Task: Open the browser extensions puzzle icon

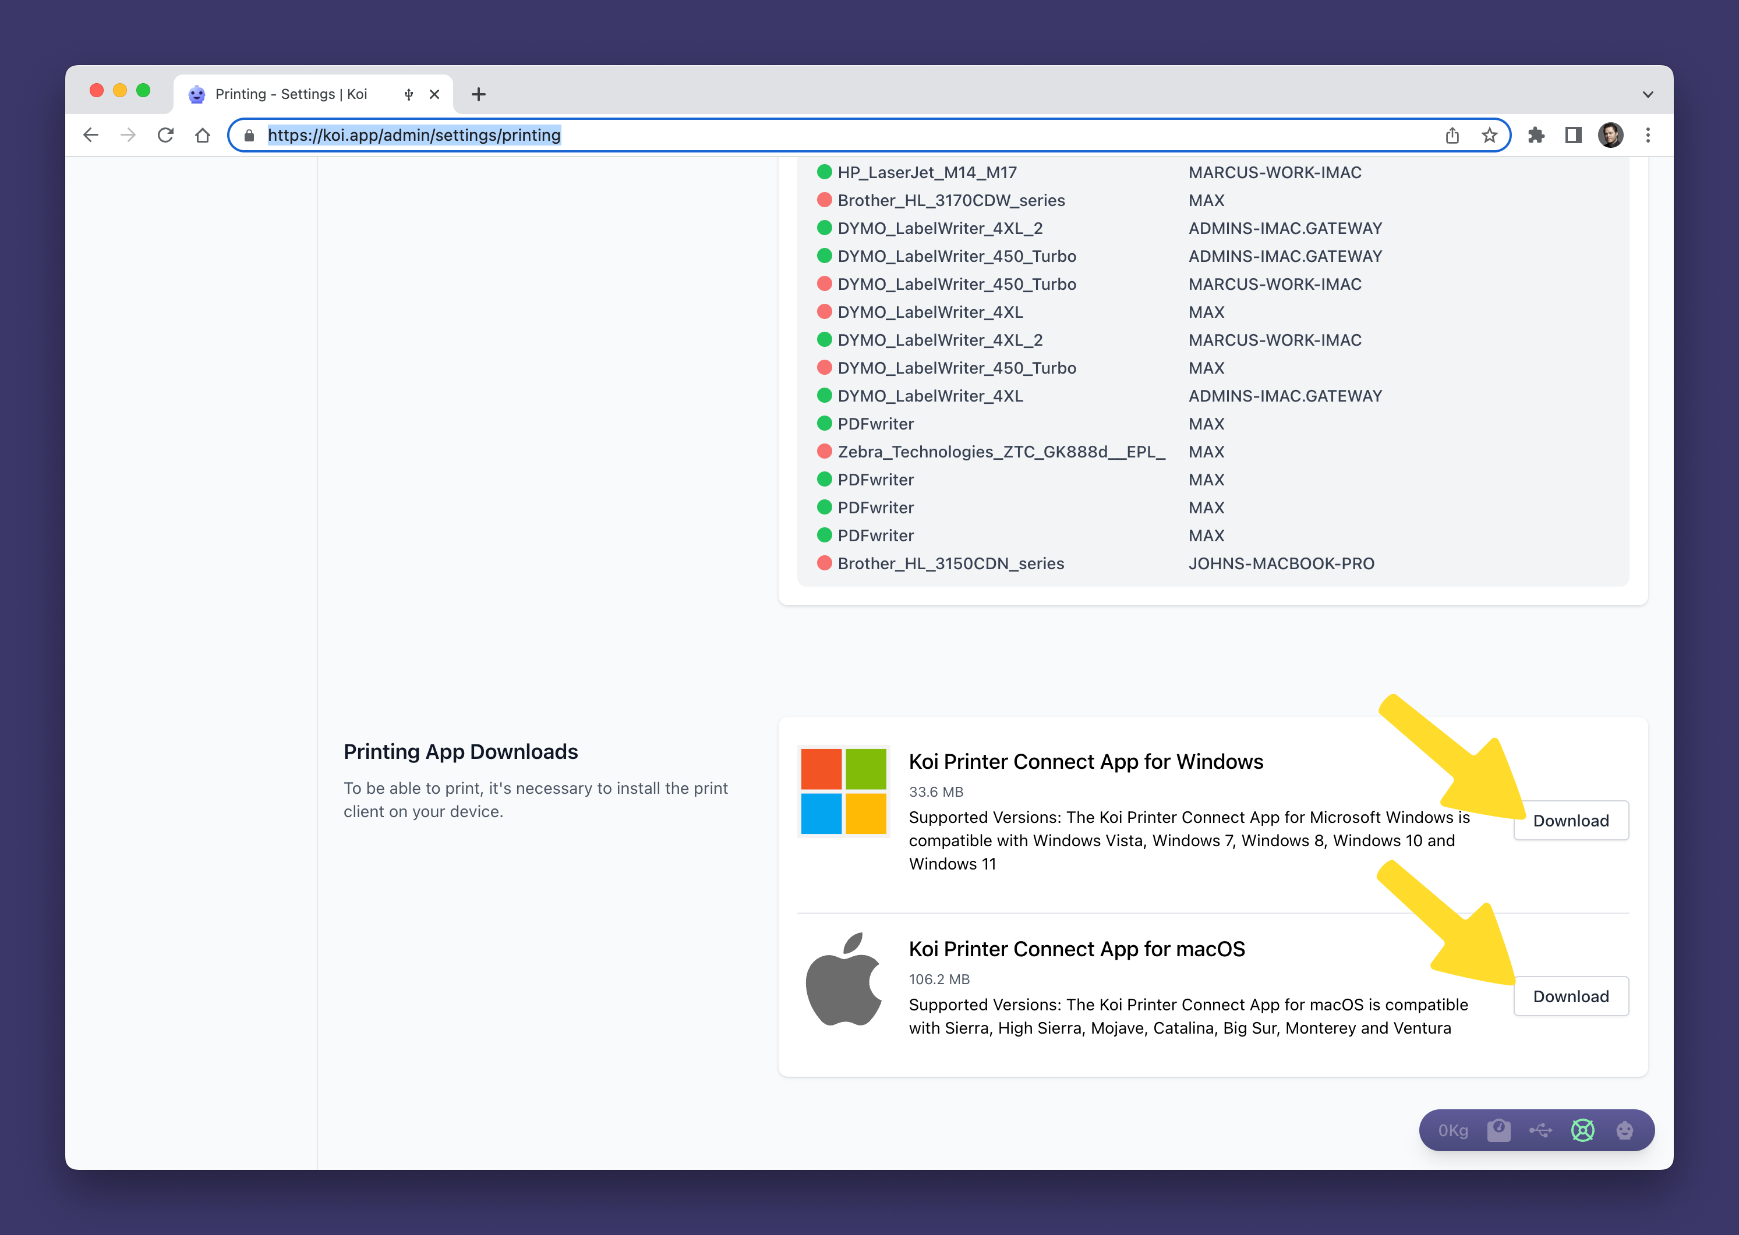Action: tap(1536, 136)
